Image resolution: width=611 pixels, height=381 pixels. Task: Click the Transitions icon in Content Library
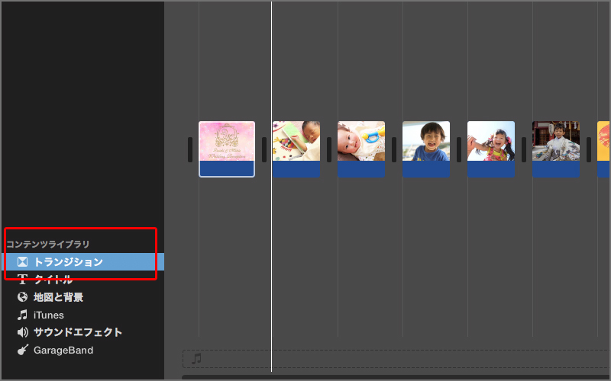pyautogui.click(x=22, y=262)
